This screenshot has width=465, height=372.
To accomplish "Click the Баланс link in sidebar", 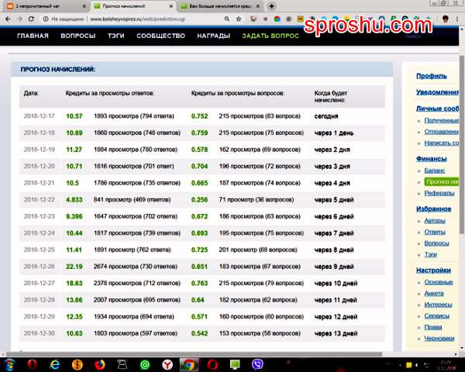I will point(434,168).
